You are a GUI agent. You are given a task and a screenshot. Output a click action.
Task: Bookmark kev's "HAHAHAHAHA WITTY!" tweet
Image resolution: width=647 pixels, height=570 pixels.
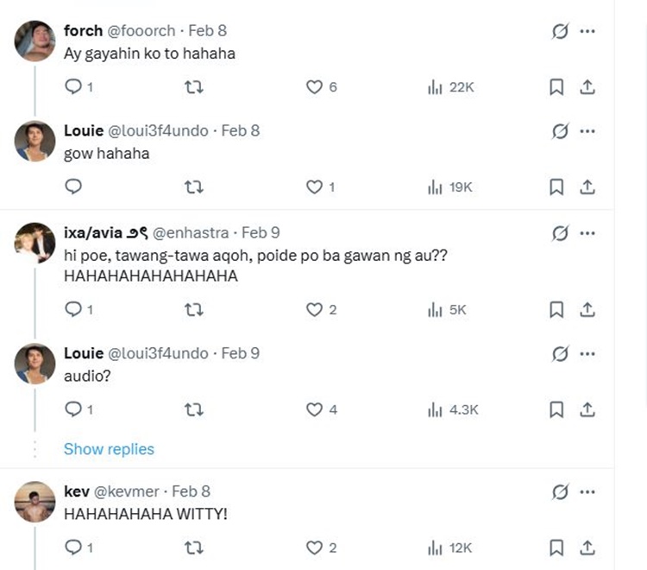point(556,548)
